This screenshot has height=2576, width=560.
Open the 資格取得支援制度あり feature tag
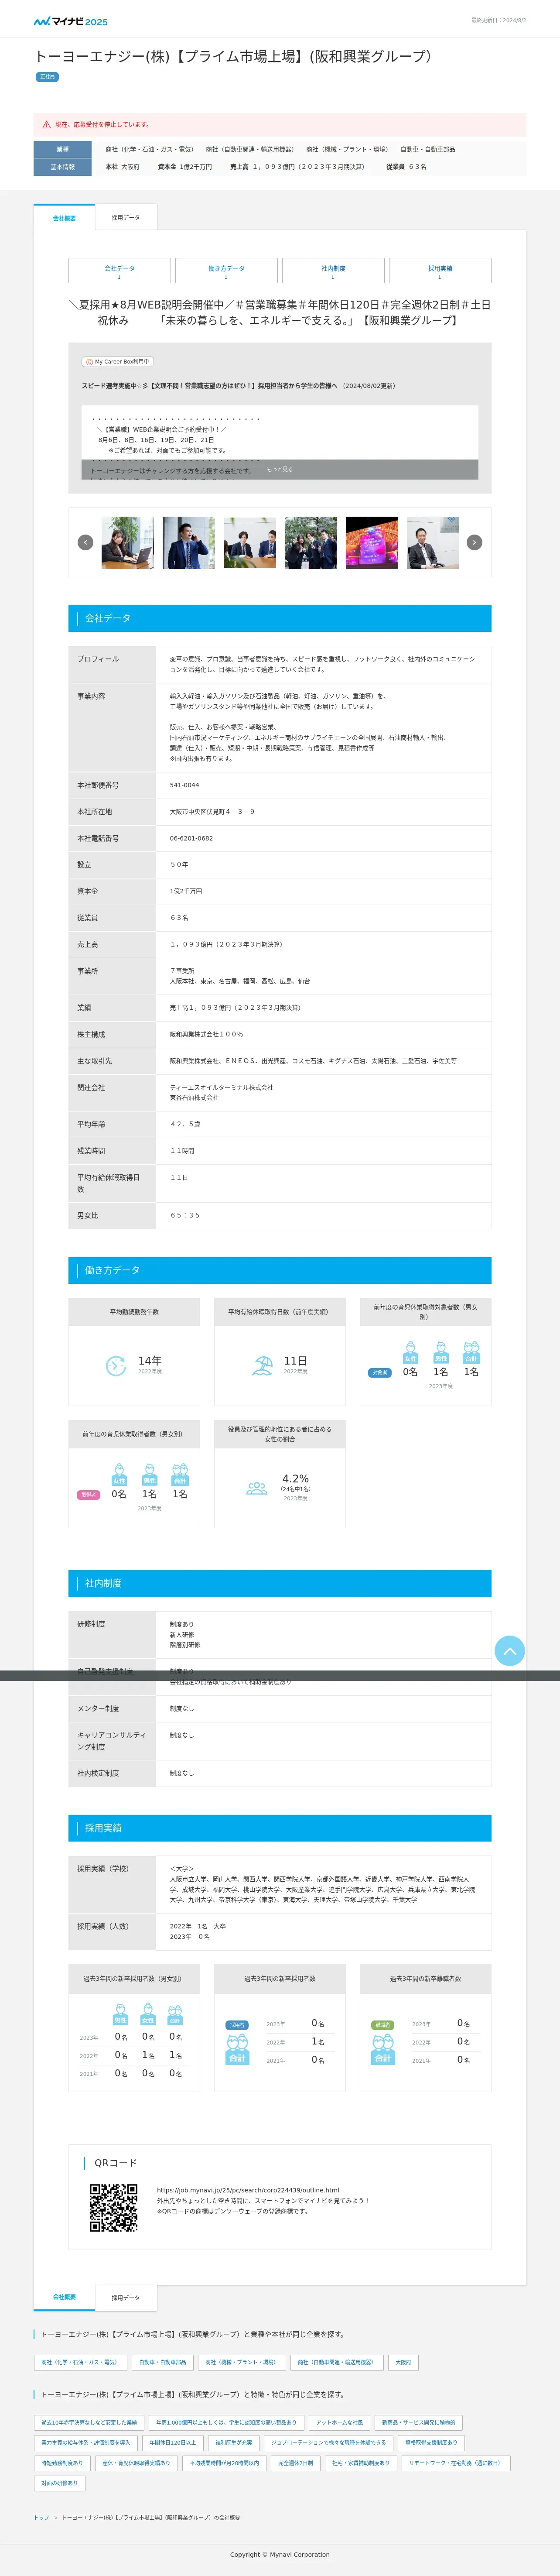pyautogui.click(x=431, y=2442)
